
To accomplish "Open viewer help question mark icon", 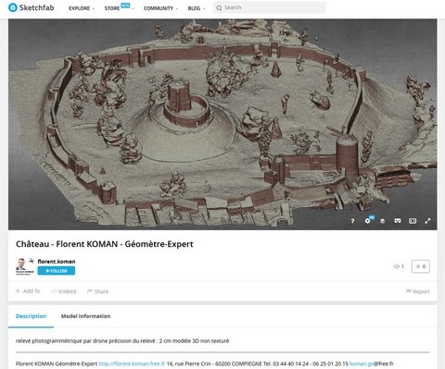I will (352, 221).
